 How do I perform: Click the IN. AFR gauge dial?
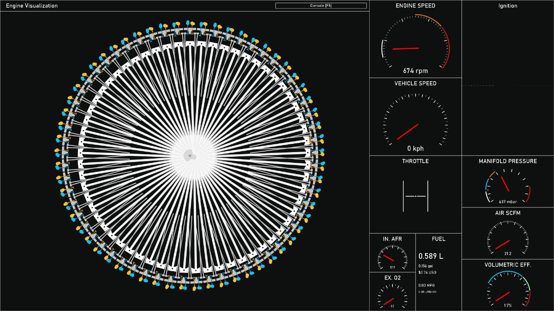[392, 258]
